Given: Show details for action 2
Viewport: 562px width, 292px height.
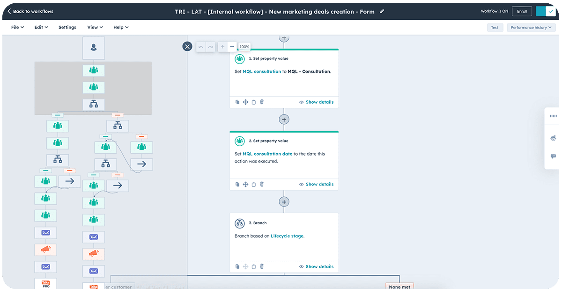Looking at the screenshot, I should point(317,184).
